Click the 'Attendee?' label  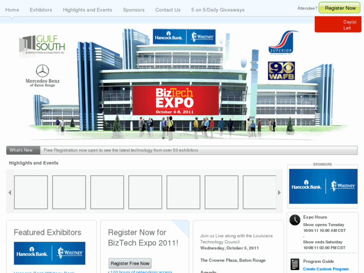tap(307, 8)
